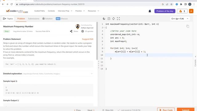This screenshot has width=197, height=111.
Task: Open the orange user avatar A
Action: pos(191,11)
